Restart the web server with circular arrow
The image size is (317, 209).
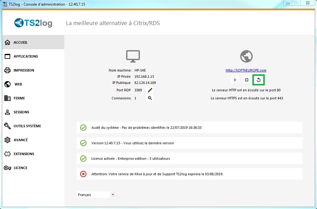pos(258,80)
